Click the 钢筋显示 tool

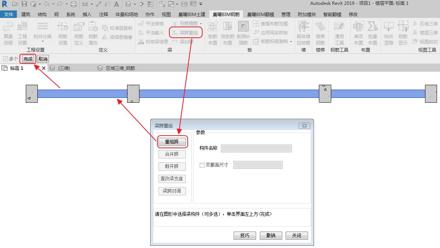coord(403,33)
